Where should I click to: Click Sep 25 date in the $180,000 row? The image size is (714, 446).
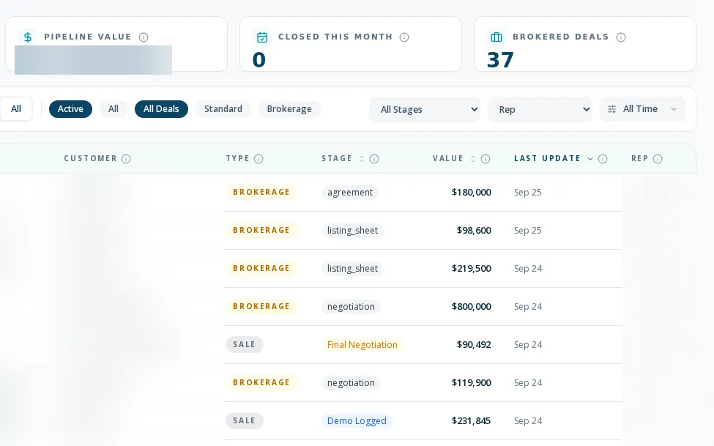click(528, 193)
